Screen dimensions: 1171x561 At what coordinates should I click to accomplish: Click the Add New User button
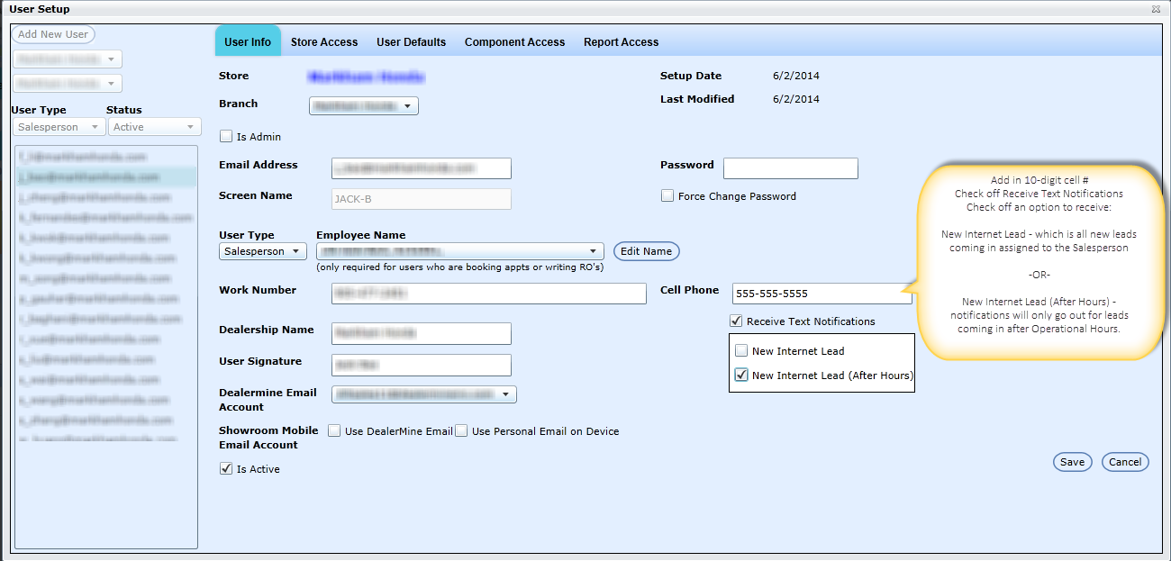point(53,34)
